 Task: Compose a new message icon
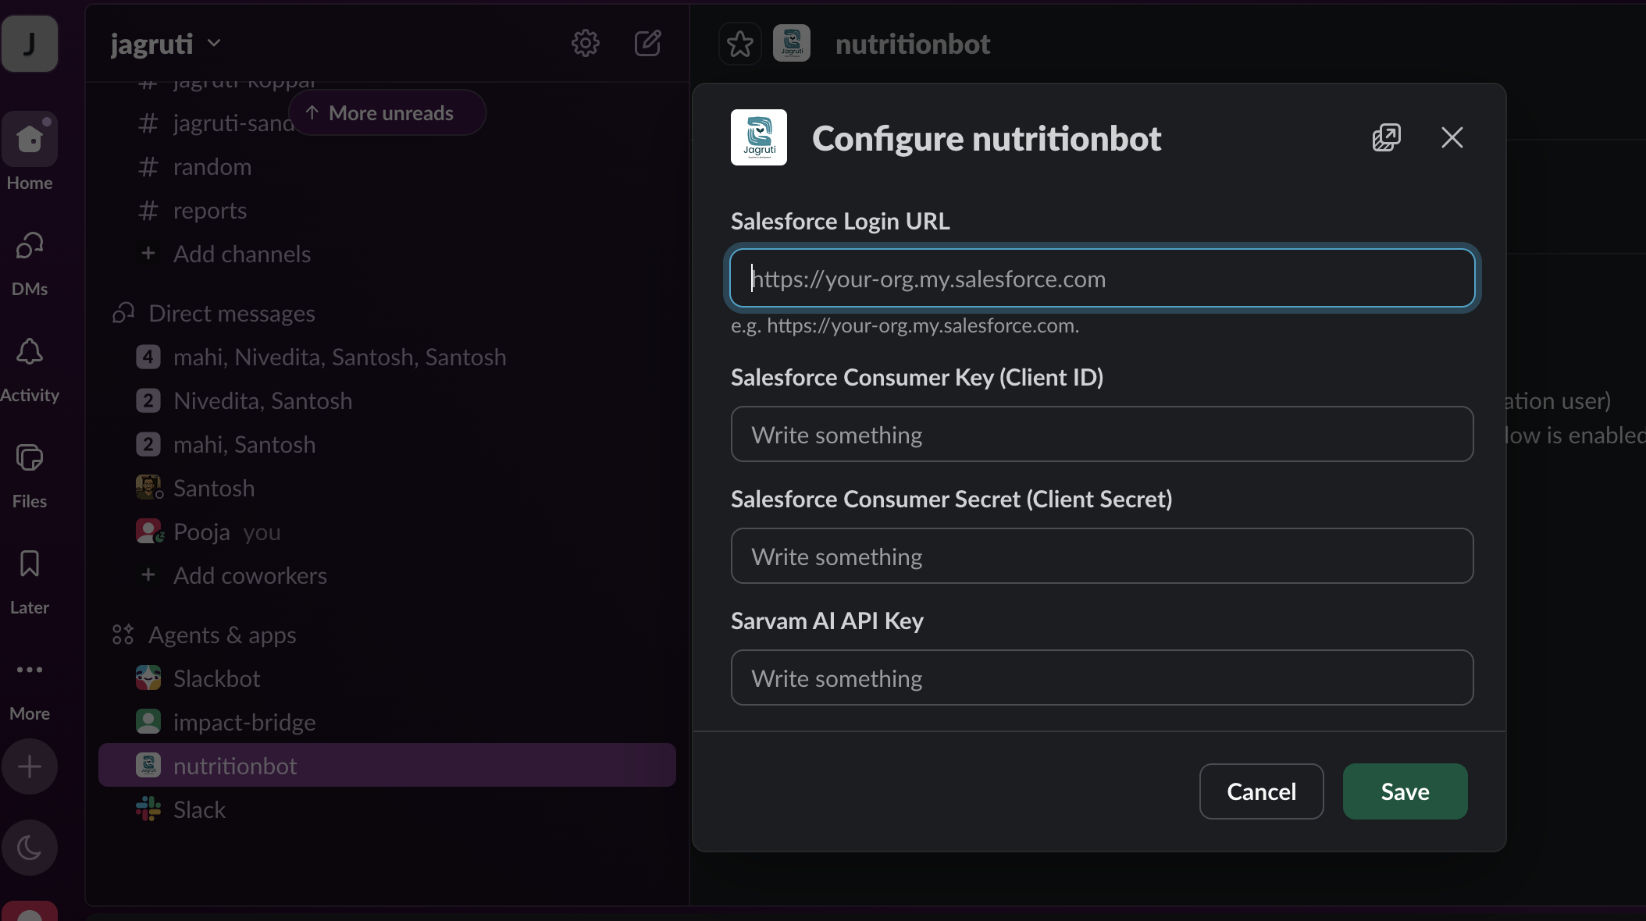click(x=648, y=44)
